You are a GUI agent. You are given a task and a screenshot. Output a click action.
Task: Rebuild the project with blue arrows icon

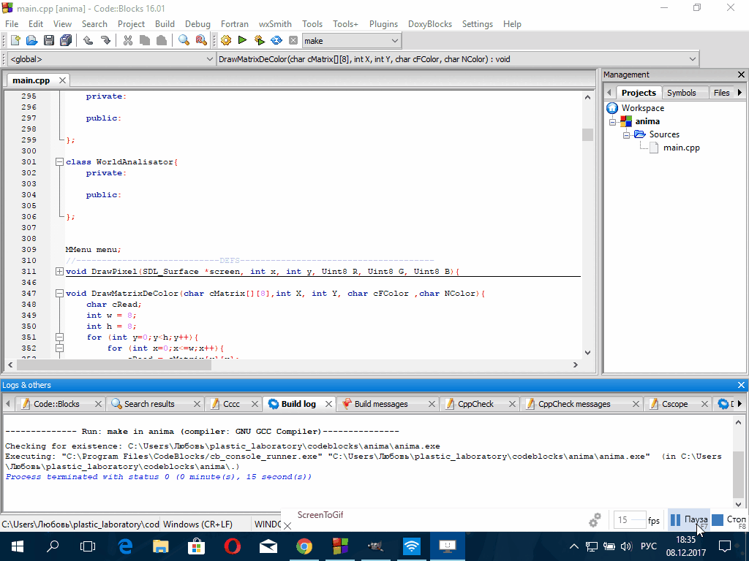276,41
